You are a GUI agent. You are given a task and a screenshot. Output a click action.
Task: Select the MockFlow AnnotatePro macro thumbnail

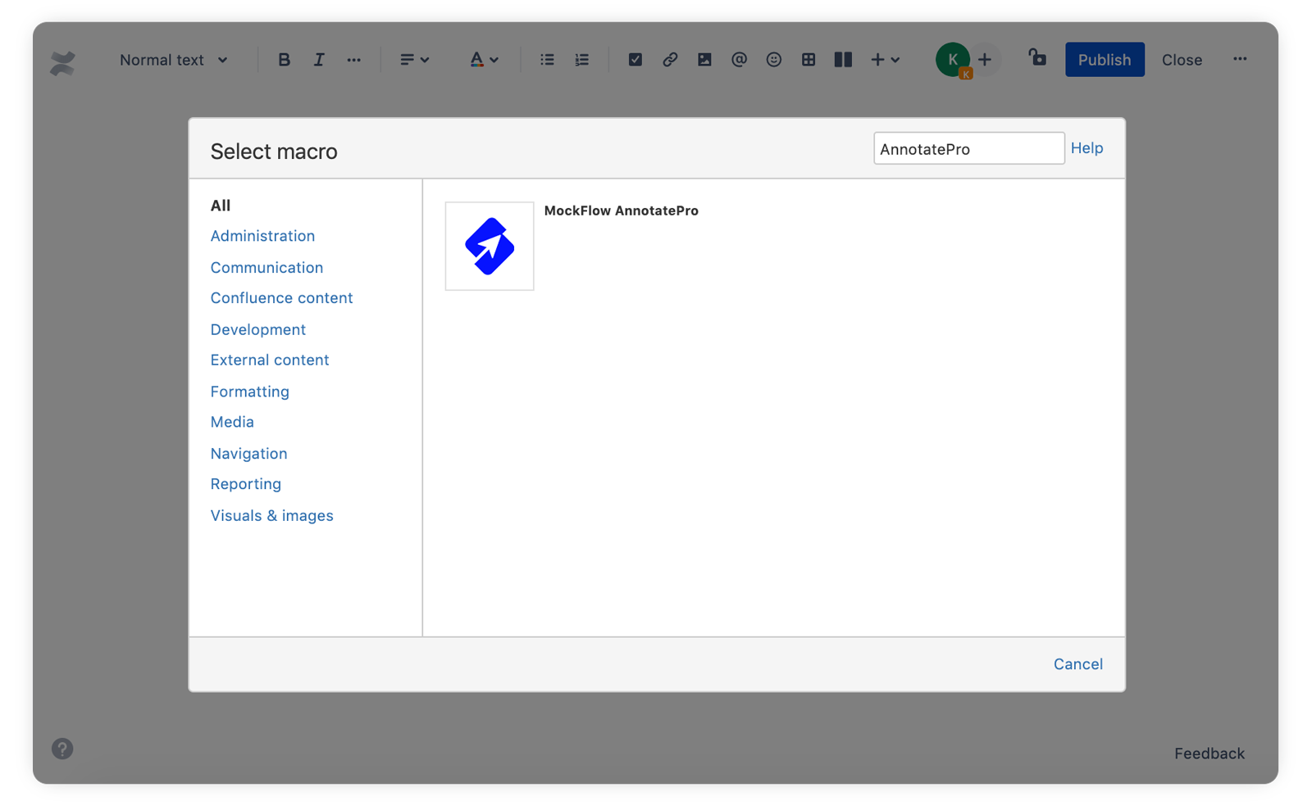pos(490,246)
